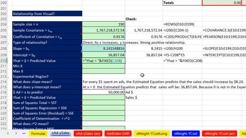Click the =F5-C208*E5 formula text
The width and height of the screenshot is (246, 138).
(x=174, y=55)
